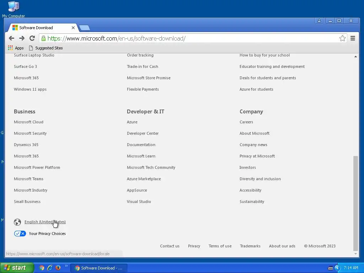Open the Trademarks footer link

click(250, 246)
